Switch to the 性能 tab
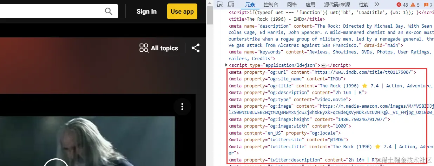Image resolution: width=434 pixels, height=166 pixels. (364, 5)
